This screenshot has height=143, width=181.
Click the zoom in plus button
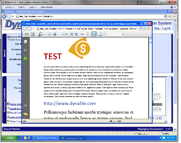(x=76, y=34)
